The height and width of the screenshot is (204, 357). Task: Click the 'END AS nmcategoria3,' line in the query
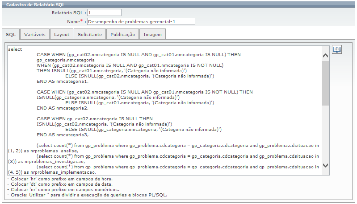[x=63, y=135]
